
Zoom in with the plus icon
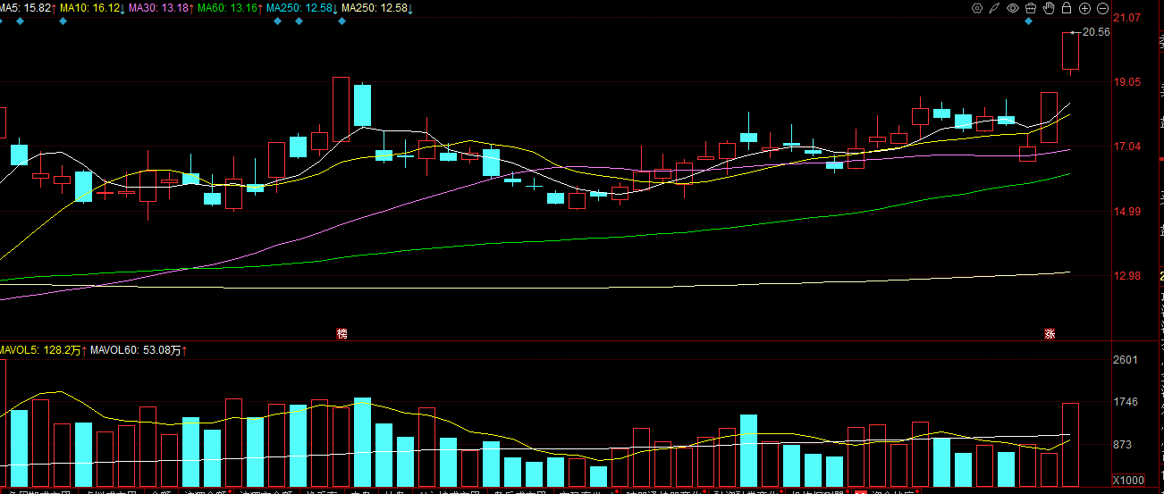click(1084, 8)
